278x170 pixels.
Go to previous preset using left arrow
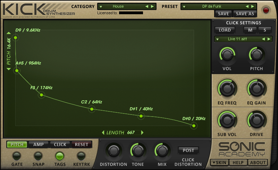tap(247, 6)
